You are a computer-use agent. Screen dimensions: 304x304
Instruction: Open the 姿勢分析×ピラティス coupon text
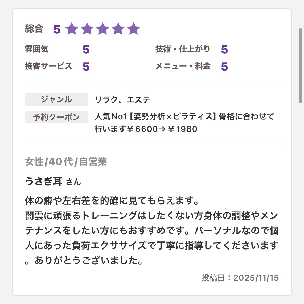tap(184, 123)
